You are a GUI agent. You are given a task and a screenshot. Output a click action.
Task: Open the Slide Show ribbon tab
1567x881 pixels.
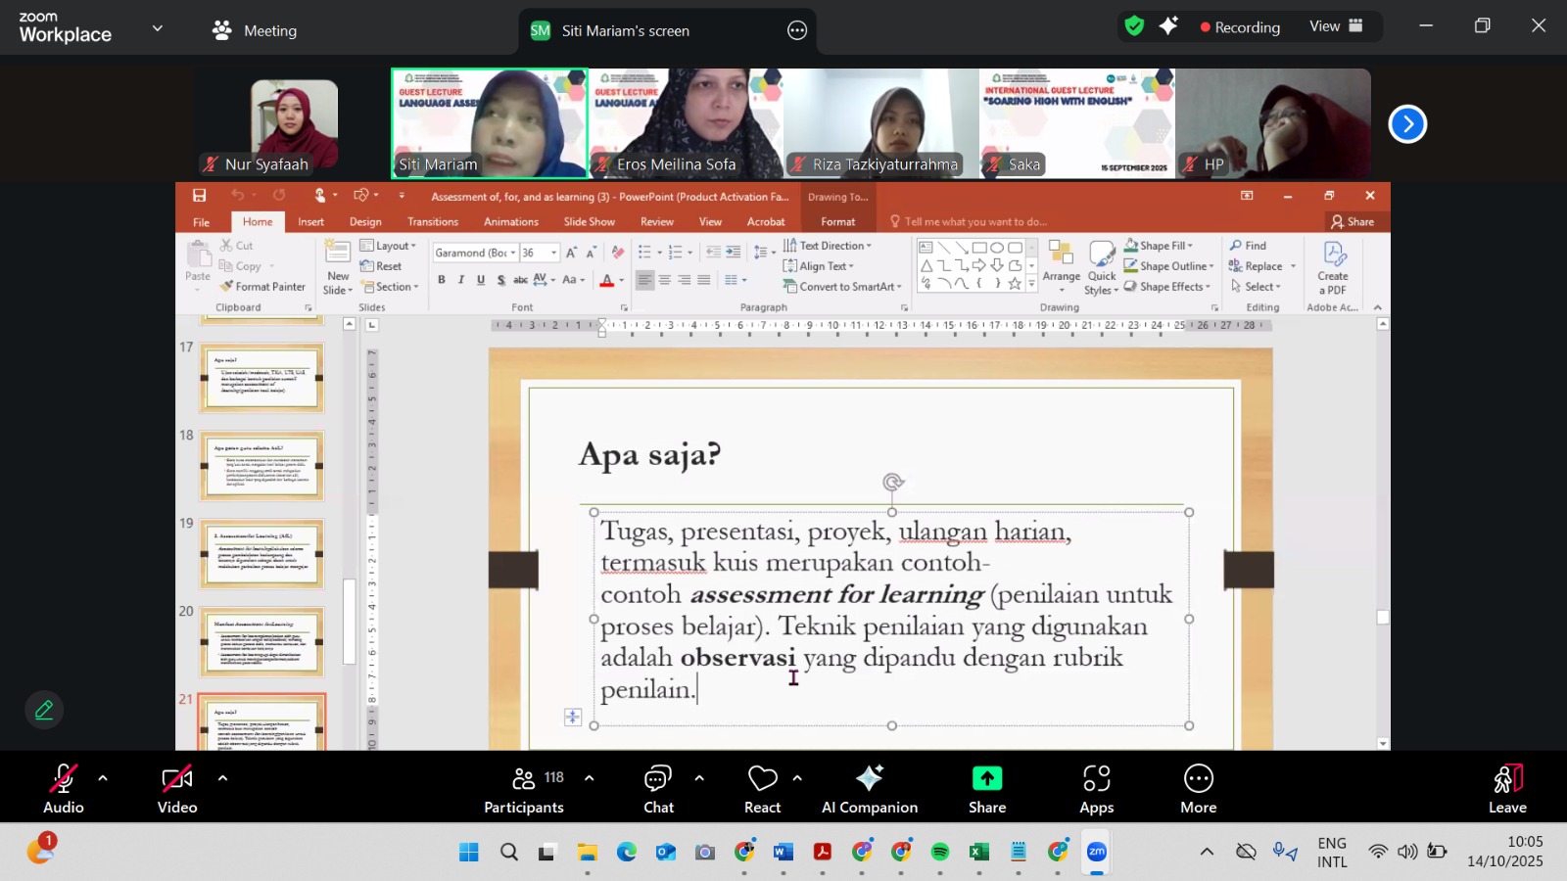click(589, 222)
